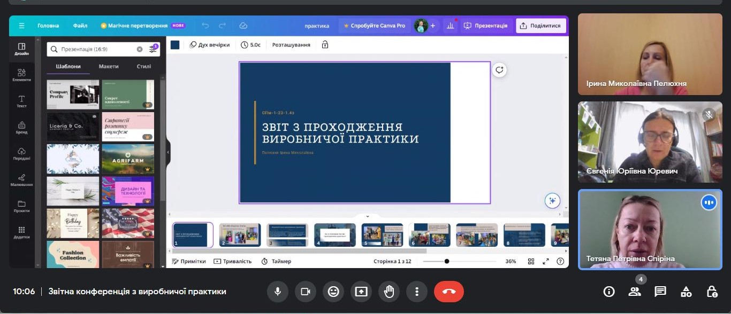731x314 pixels.
Task: Turn off the camera in Google Meet
Action: click(306, 292)
